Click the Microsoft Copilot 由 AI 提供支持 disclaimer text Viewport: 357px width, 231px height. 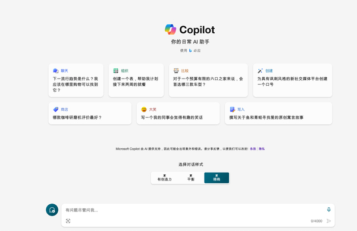coord(181,149)
